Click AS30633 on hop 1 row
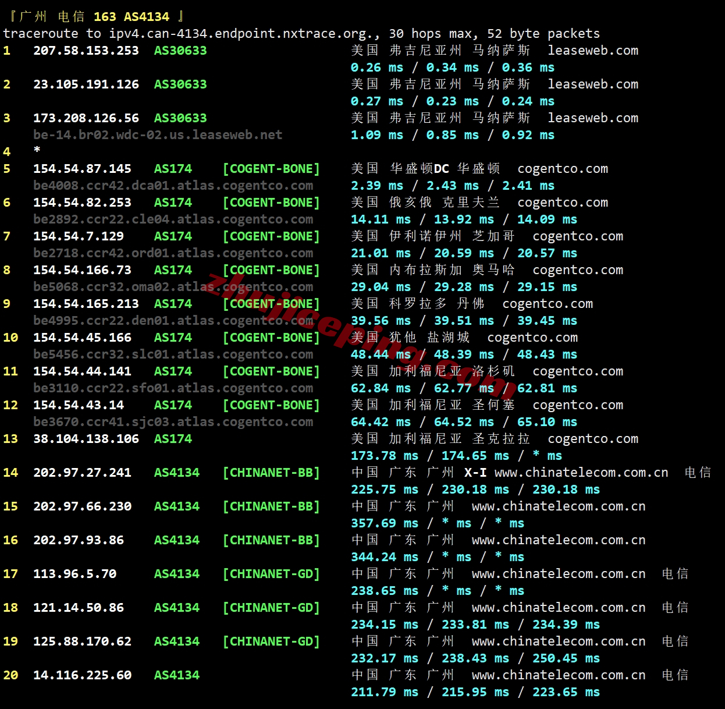 (x=180, y=51)
